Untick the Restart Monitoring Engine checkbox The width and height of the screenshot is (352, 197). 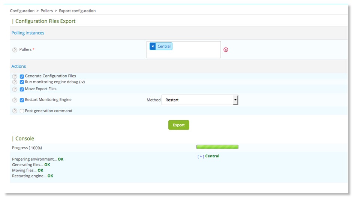(x=22, y=100)
